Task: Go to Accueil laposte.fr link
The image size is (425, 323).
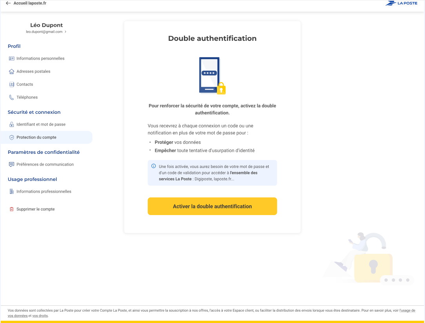Action: (30, 3)
